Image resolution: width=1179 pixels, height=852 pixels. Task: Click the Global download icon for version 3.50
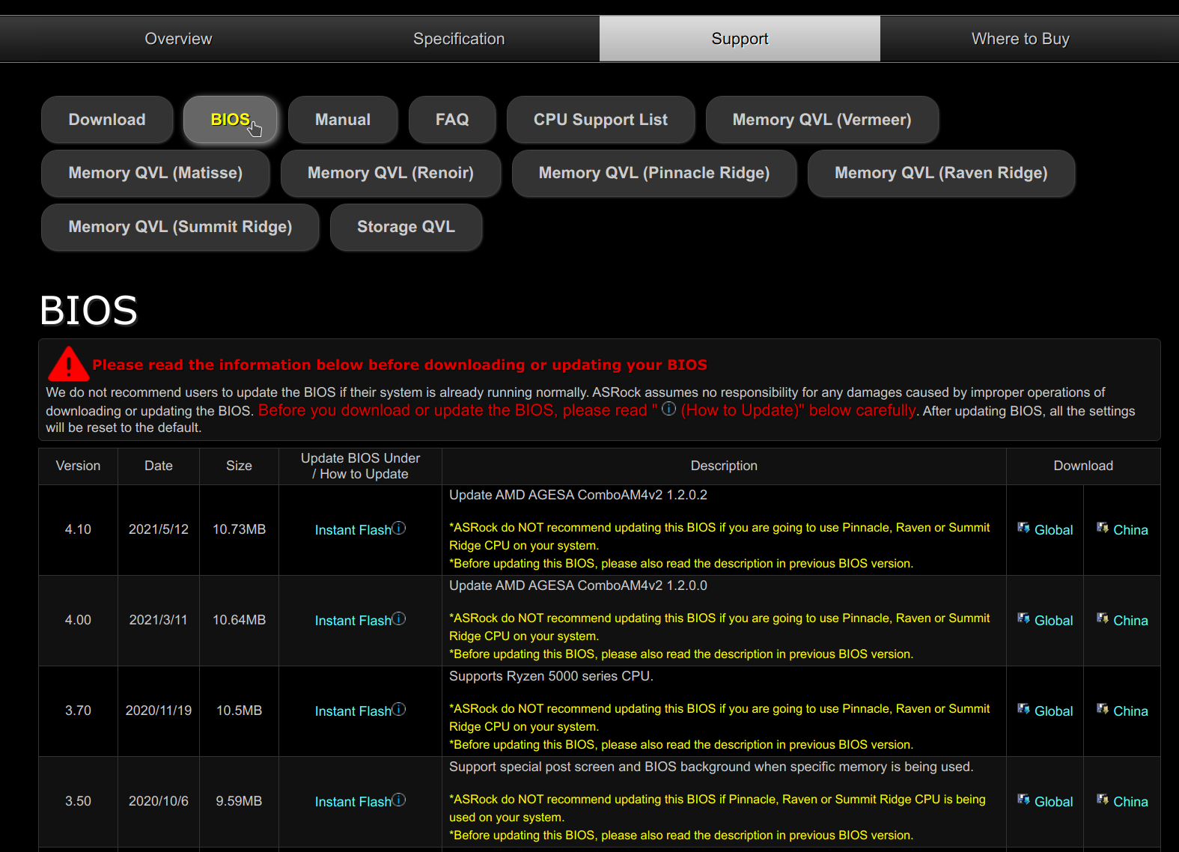1023,800
